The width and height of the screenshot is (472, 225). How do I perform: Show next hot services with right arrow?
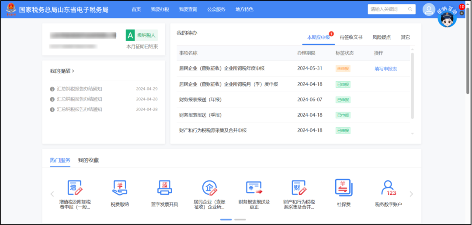pyautogui.click(x=412, y=194)
